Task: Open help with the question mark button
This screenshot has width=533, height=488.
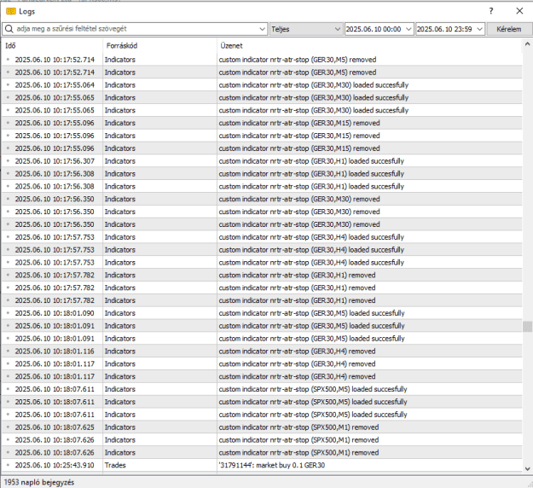Action: point(491,11)
